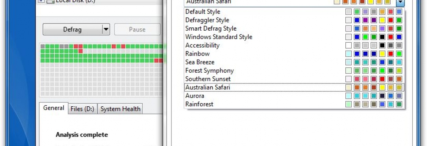This screenshot has width=427, height=146.
Task: Choose the Rainforest theme
Action: tap(294, 104)
